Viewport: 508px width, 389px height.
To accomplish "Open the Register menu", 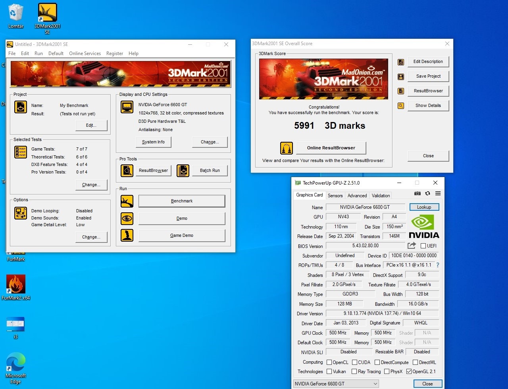I will [x=115, y=53].
